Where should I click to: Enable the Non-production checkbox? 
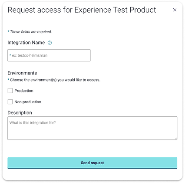(10, 102)
